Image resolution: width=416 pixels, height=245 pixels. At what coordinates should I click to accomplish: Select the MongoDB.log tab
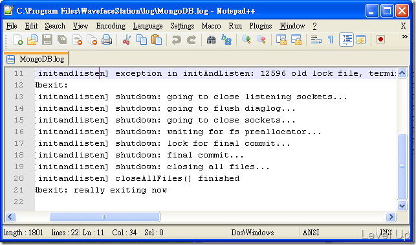coord(36,59)
